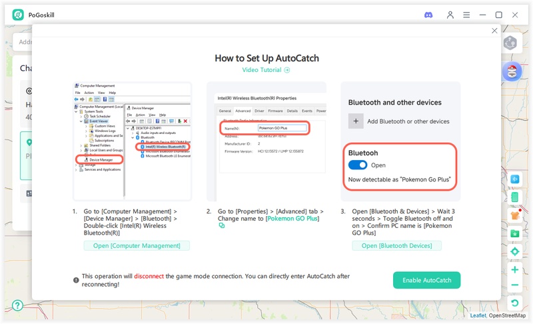Click the reset refresh icon on the map
Viewport: 533px width, 324px height.
point(514,303)
